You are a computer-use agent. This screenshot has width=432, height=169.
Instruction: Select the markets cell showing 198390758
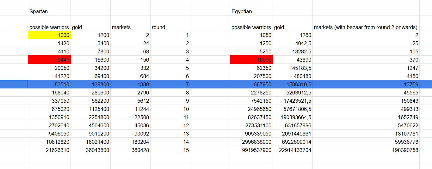366,150
